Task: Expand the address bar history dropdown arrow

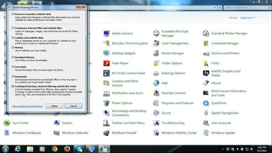Action: coord(215,8)
